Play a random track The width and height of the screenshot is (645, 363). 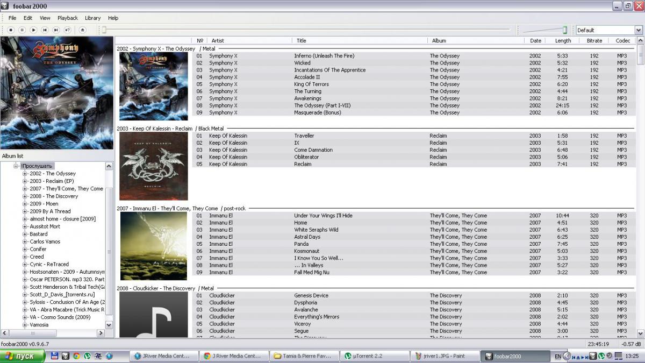pyautogui.click(x=68, y=30)
